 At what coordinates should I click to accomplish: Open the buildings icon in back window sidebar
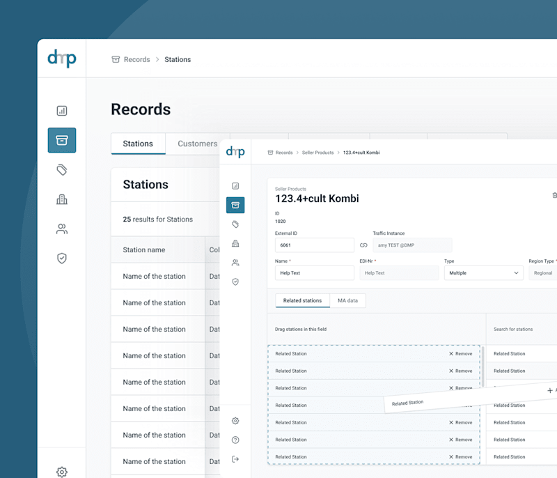click(62, 199)
